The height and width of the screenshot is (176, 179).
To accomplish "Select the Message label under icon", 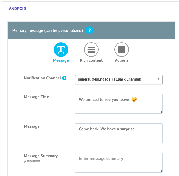I will tap(61, 60).
